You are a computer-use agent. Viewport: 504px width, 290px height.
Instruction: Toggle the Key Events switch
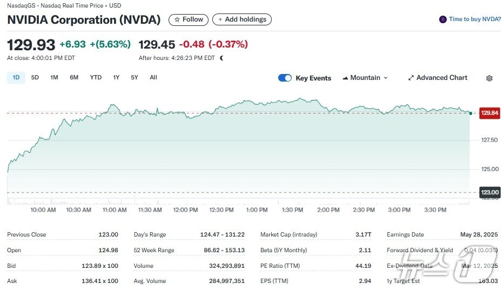pos(285,78)
